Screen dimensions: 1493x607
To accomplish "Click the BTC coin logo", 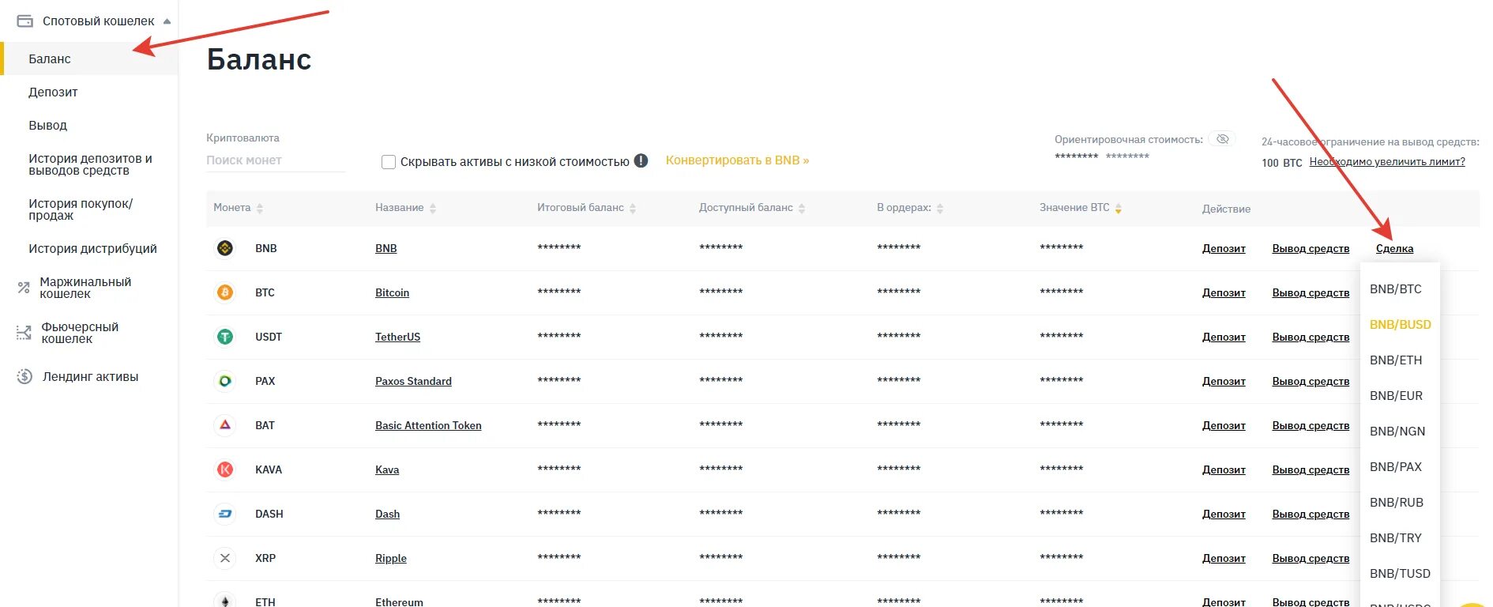I will [x=225, y=292].
